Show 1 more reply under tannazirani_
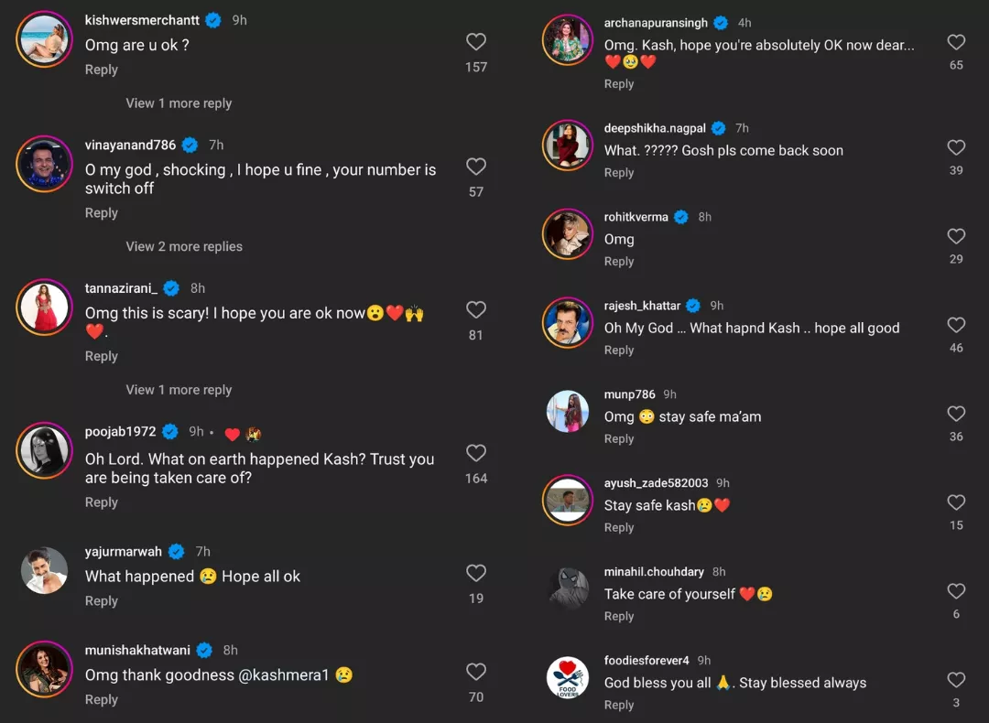The image size is (989, 723). point(179,390)
